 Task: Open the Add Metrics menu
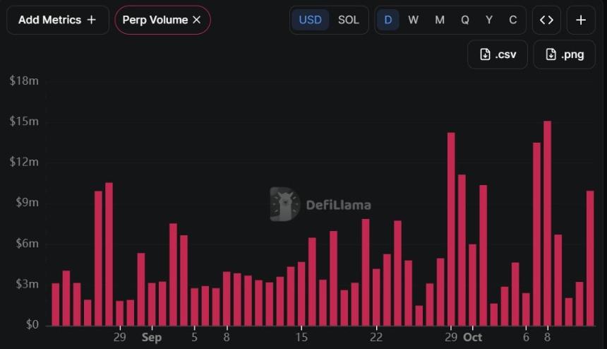point(58,20)
